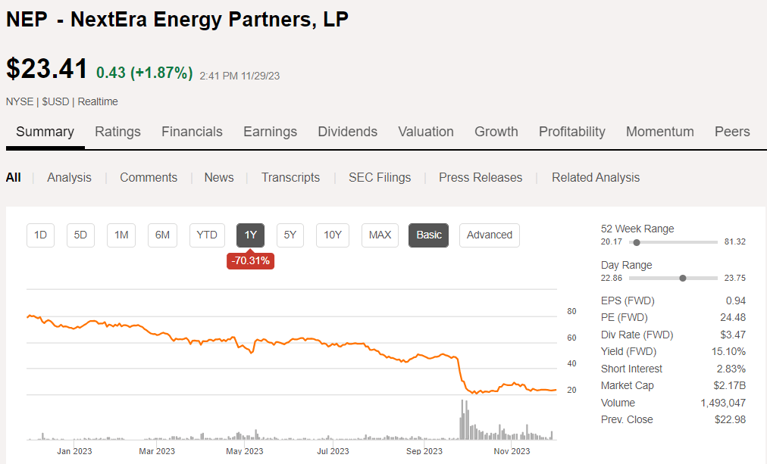This screenshot has height=464, width=767.
Task: Select the Dividends tab
Action: coord(347,131)
